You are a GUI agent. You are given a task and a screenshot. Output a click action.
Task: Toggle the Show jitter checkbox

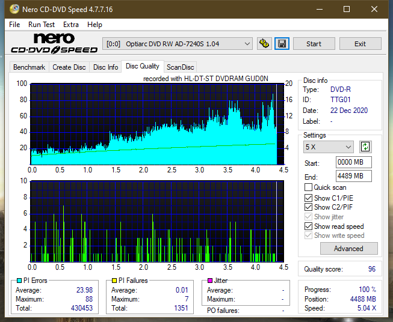coord(308,217)
